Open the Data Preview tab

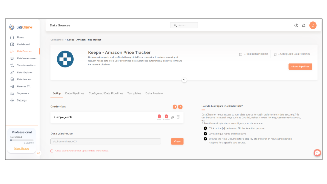[x=154, y=93]
